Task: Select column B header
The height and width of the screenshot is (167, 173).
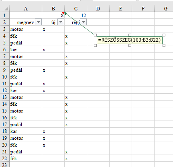Action: coord(53,9)
